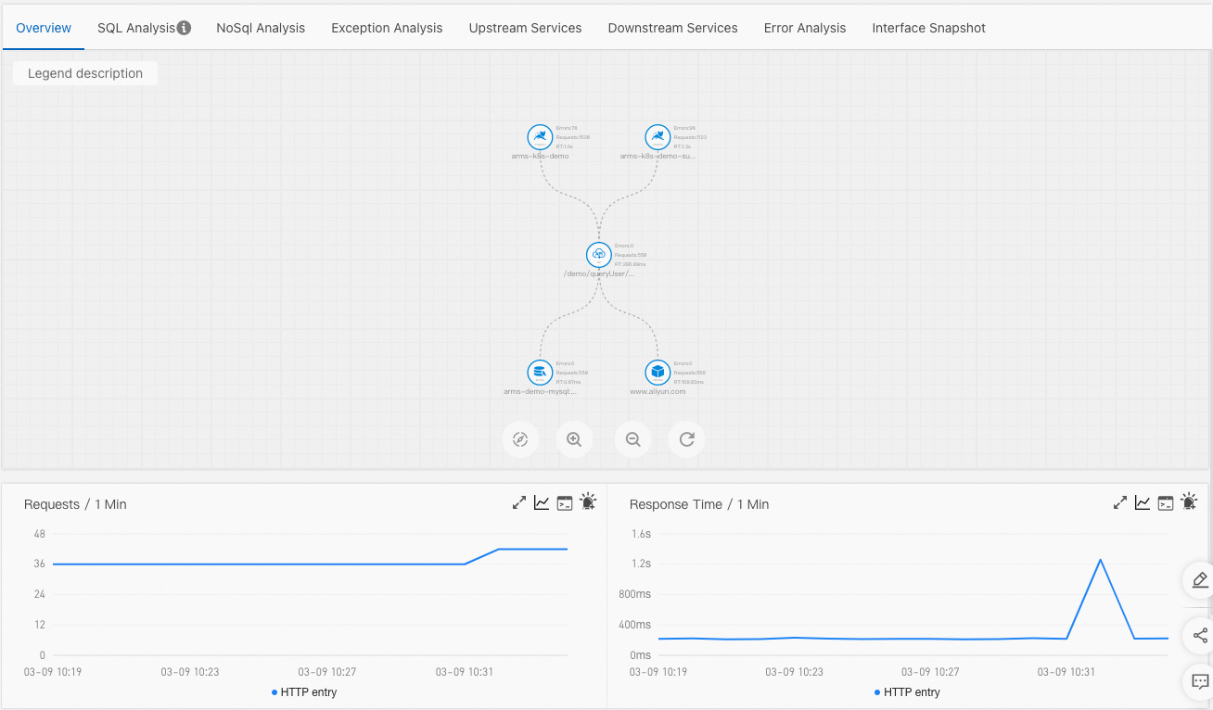
Task: Select the /demo/queryUser API cloud node
Action: (598, 255)
